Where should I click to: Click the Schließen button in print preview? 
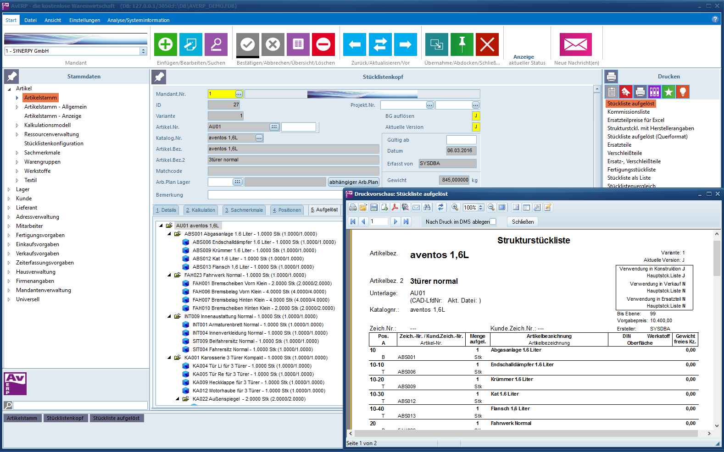pos(523,222)
